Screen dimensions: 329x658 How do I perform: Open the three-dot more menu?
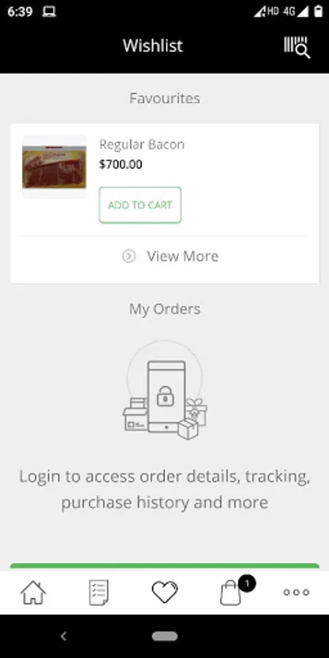pos(296,592)
